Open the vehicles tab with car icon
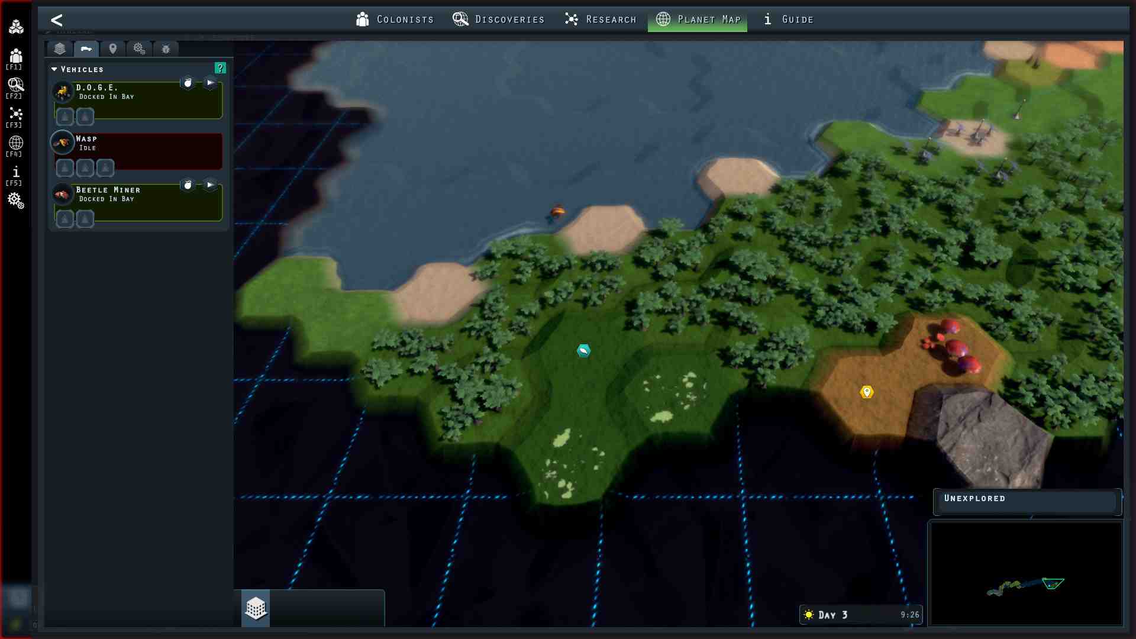The image size is (1136, 639). coord(86,49)
